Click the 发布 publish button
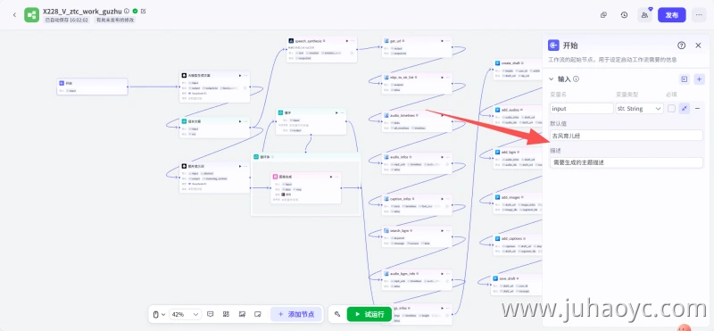714x331 pixels. click(x=672, y=15)
